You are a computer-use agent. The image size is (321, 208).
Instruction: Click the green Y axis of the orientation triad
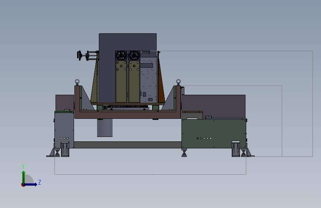point(24,178)
